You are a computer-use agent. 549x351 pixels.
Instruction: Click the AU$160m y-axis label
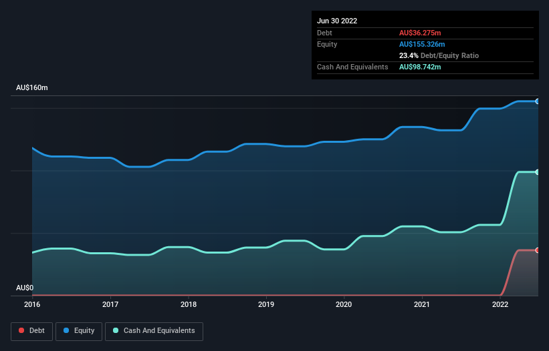click(32, 87)
